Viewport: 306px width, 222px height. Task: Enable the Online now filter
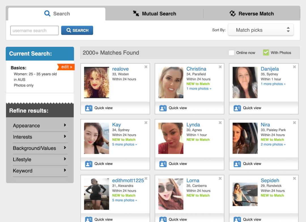pyautogui.click(x=231, y=52)
